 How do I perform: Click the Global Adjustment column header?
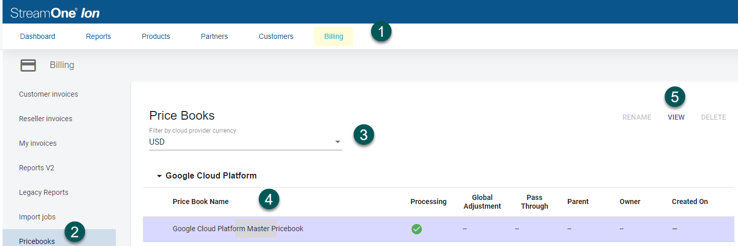(482, 202)
